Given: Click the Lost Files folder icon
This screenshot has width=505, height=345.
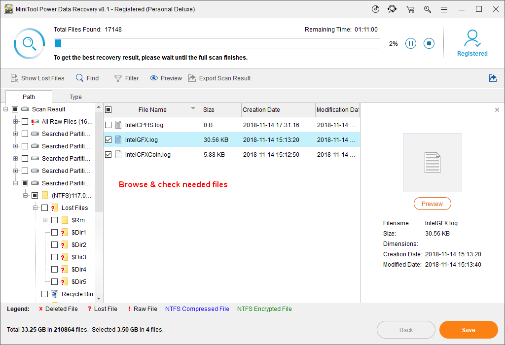Looking at the screenshot, I should click(54, 208).
